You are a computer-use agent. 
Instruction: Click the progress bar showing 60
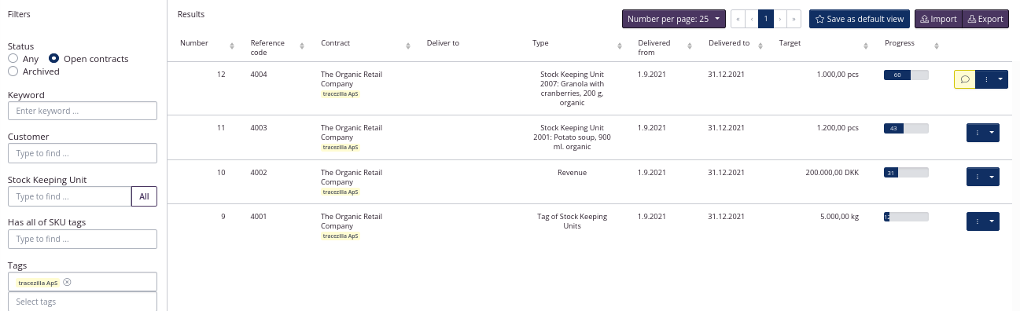coord(906,75)
